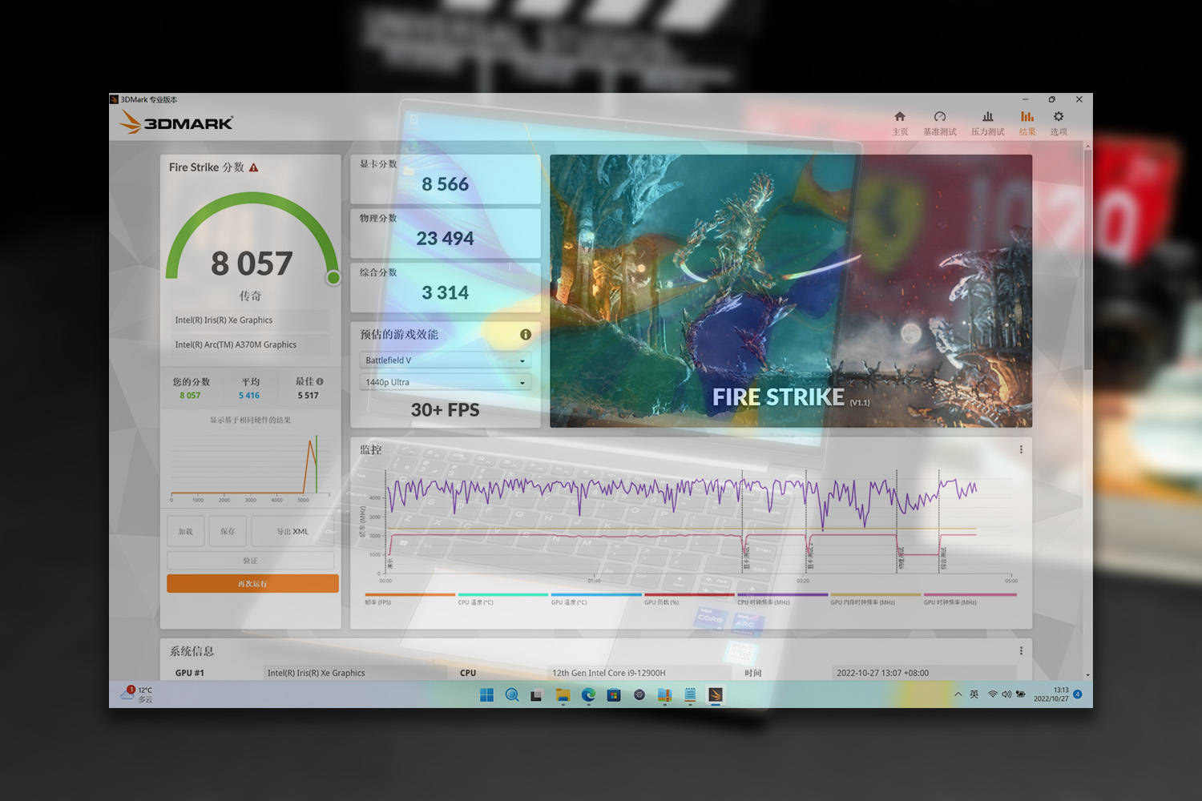Expand the 1440p Ultra resolution dropdown

[445, 382]
